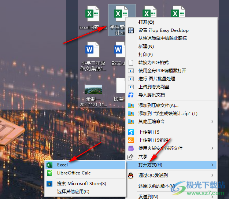Expand the 使用火绒安全粉碎文件 submenu arrow
Screen dimensions: 229x199
(213, 148)
